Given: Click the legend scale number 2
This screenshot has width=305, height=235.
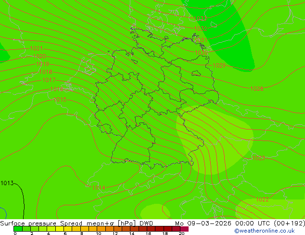Looking at the screenshot, I should point(32,234).
